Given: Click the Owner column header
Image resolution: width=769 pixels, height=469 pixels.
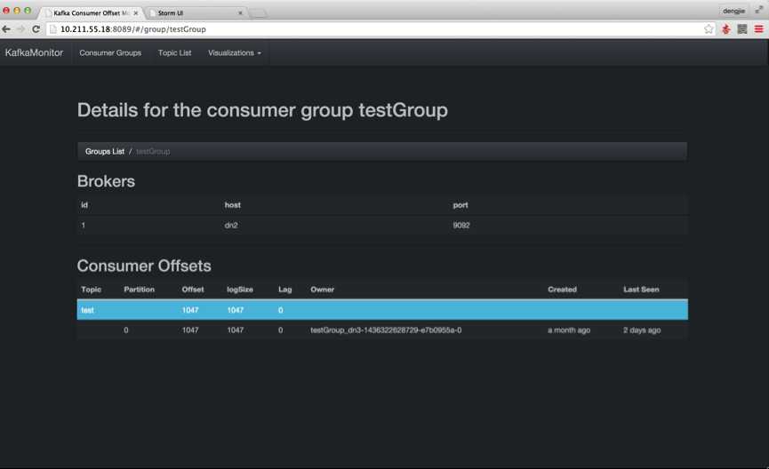Looking at the screenshot, I should (322, 290).
